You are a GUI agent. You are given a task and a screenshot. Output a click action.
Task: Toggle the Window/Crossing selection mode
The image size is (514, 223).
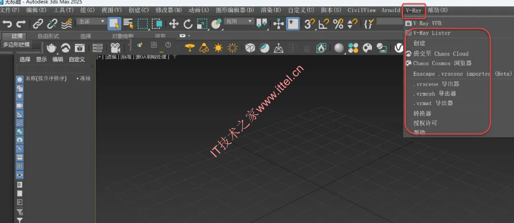click(x=157, y=24)
